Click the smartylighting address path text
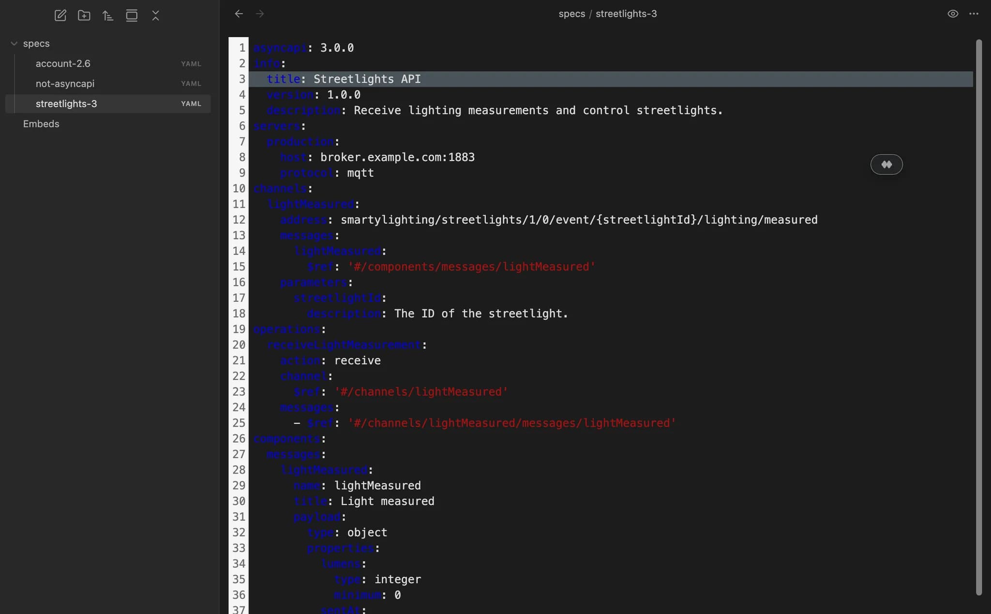The image size is (991, 614). (x=579, y=220)
